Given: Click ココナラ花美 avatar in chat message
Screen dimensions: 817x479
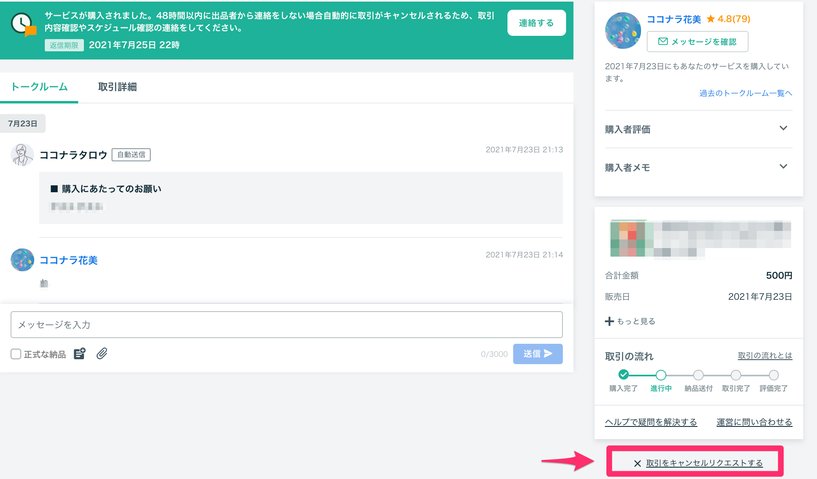Looking at the screenshot, I should point(22,260).
